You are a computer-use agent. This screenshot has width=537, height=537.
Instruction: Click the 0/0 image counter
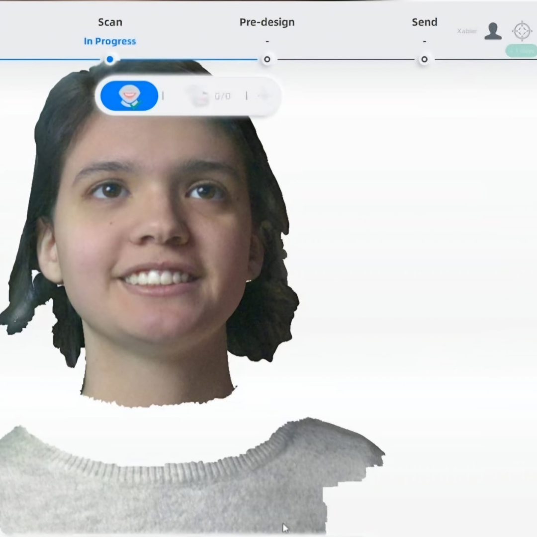[x=222, y=96]
